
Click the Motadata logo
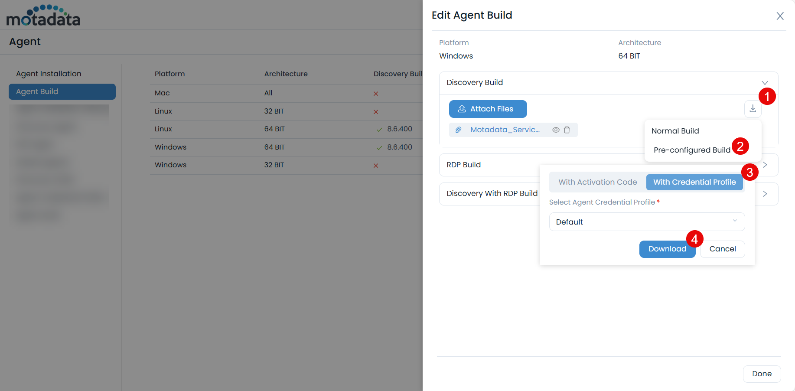[42, 15]
